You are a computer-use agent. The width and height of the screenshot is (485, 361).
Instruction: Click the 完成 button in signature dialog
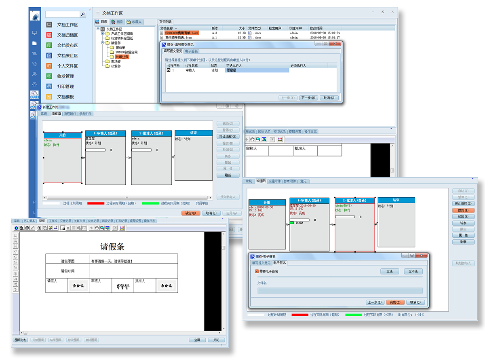point(395,302)
